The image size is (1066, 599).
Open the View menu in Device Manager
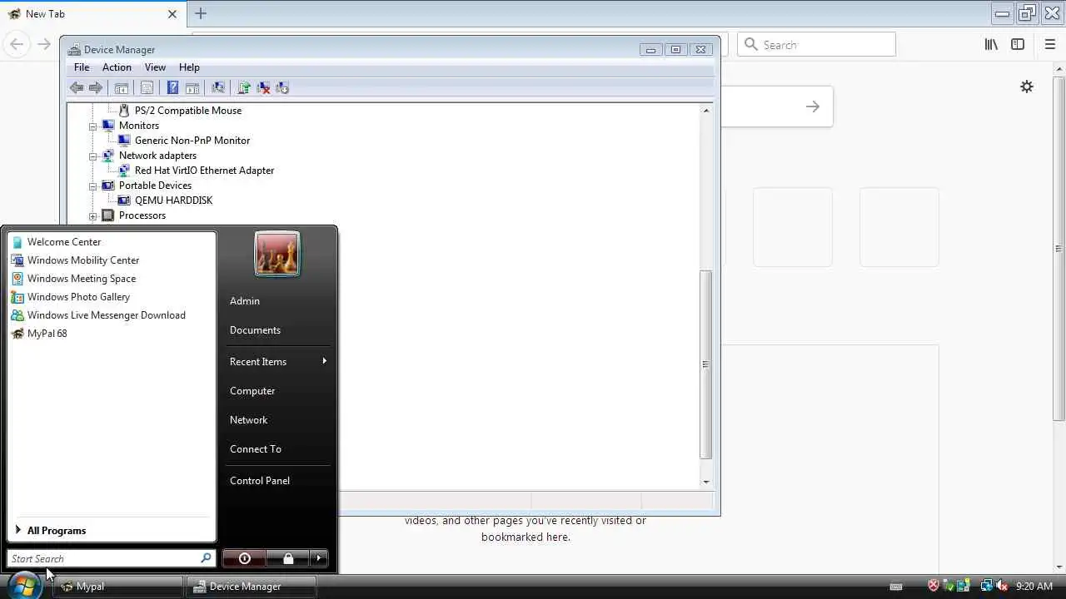(x=155, y=67)
